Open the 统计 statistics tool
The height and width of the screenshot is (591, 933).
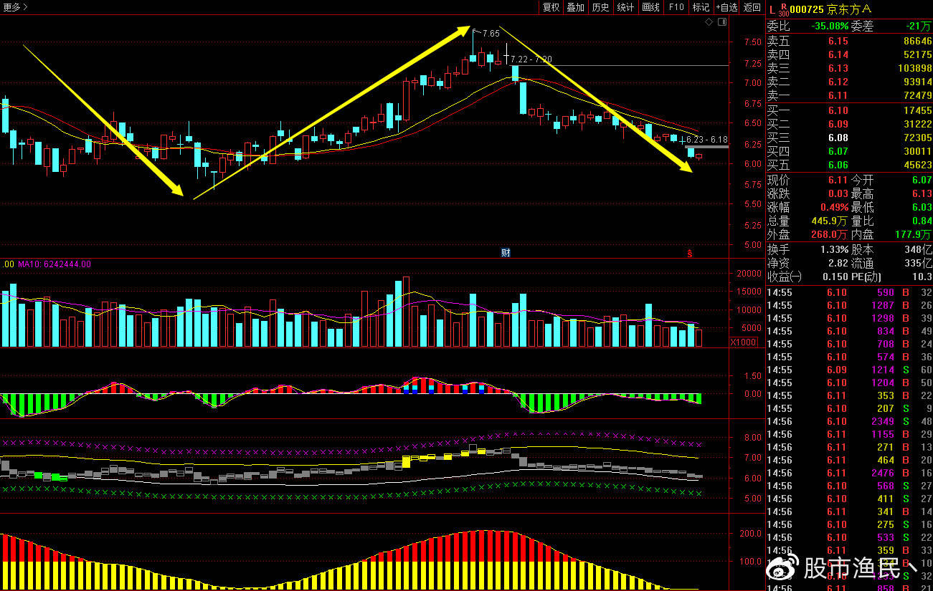tap(625, 7)
